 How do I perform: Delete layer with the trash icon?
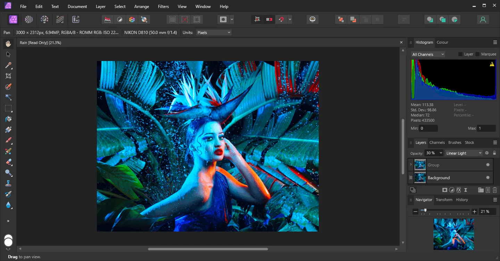click(495, 190)
